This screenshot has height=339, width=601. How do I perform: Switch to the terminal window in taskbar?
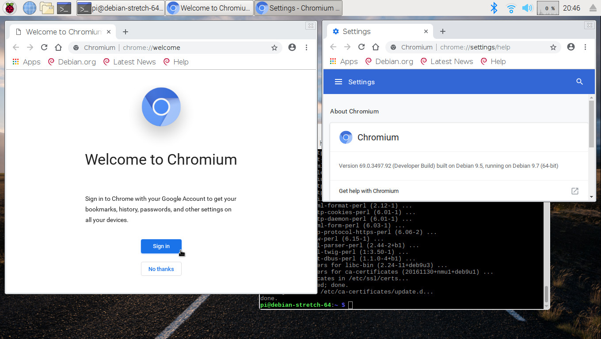(121, 8)
